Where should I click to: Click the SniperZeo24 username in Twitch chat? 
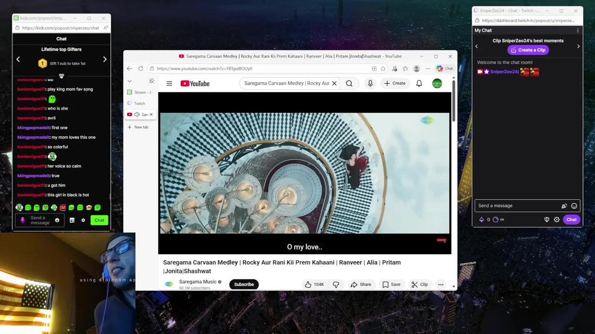(x=504, y=72)
